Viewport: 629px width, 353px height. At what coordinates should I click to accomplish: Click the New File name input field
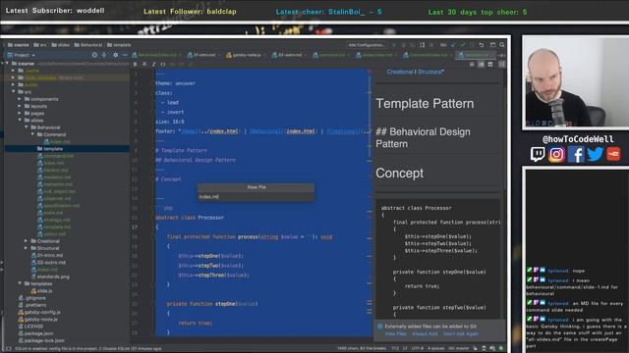point(256,197)
